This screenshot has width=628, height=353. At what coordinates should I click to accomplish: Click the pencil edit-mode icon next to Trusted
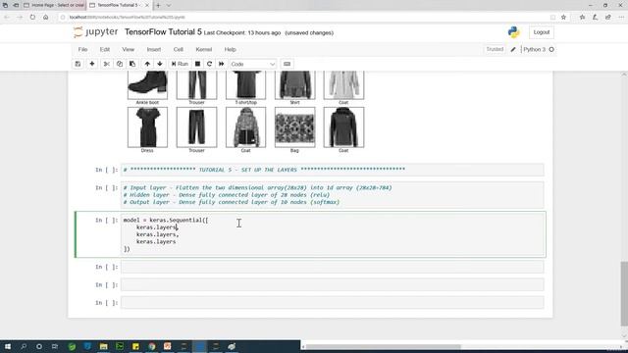(513, 50)
